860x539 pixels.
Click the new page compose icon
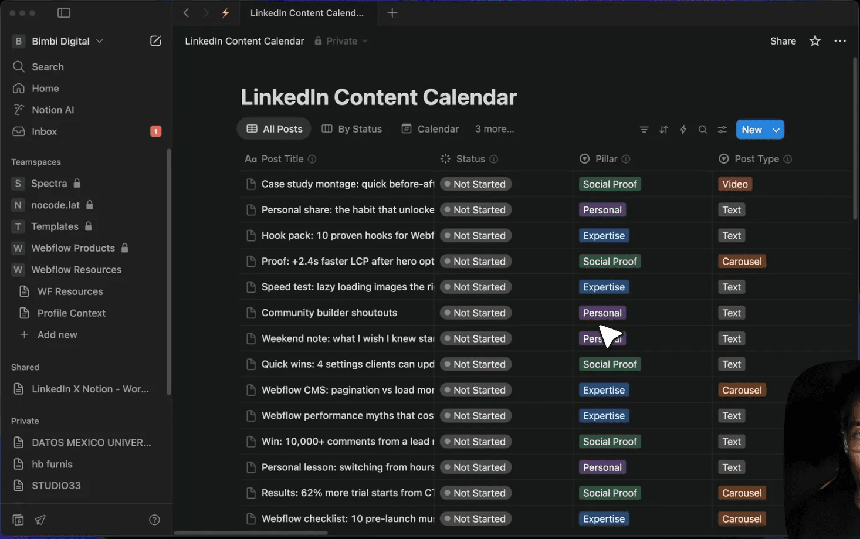[155, 41]
